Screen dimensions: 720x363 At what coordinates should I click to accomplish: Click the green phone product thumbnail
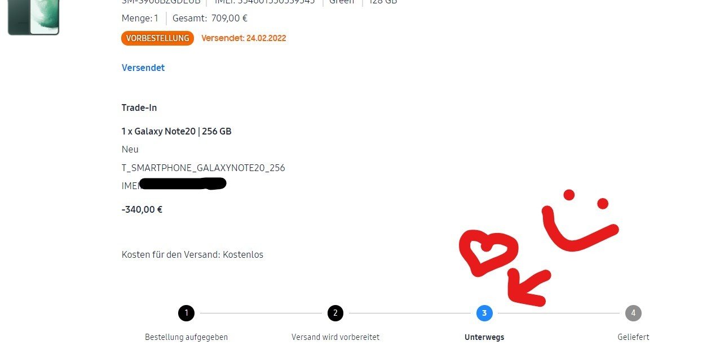tap(33, 17)
